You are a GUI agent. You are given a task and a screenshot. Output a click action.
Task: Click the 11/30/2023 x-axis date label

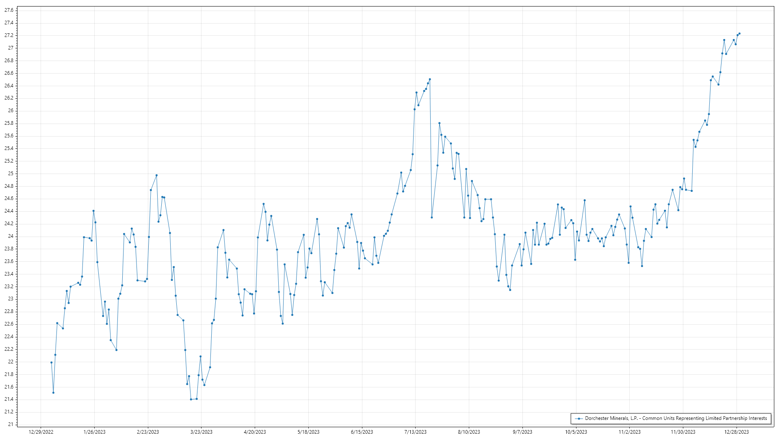(x=683, y=432)
